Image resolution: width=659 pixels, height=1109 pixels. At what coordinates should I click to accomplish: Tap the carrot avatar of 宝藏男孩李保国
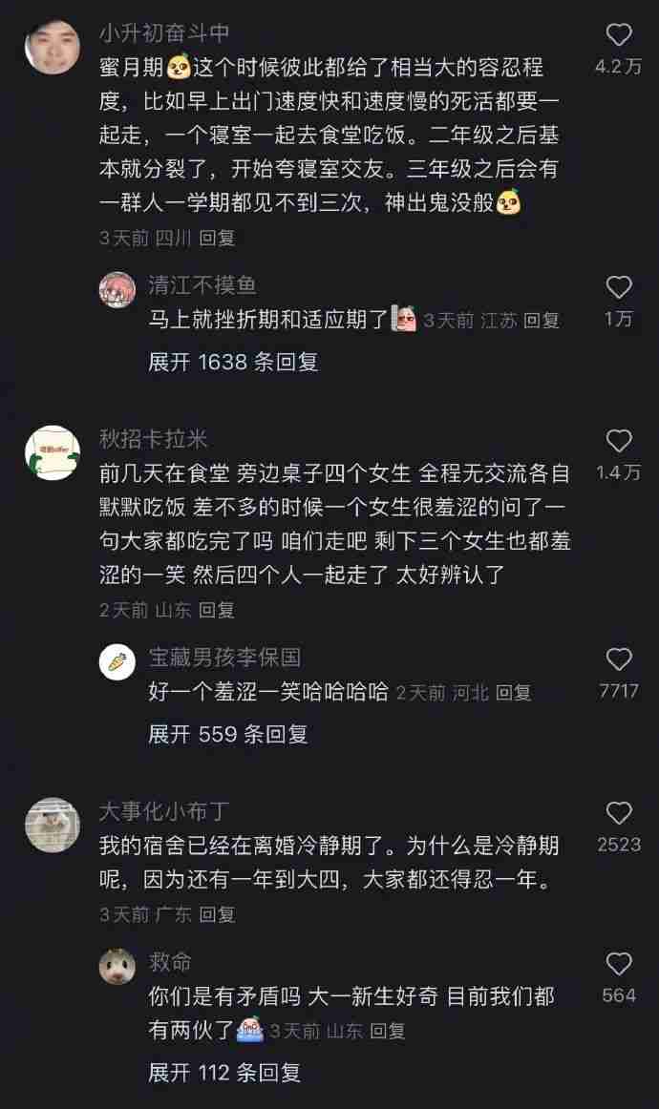pos(117,662)
